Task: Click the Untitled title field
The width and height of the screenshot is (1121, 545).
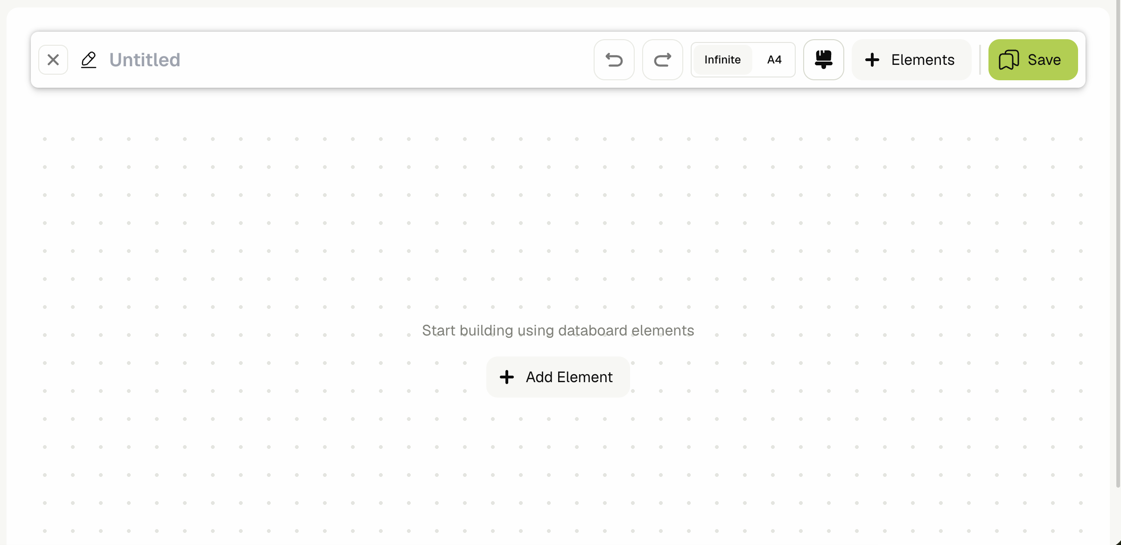Action: tap(145, 60)
